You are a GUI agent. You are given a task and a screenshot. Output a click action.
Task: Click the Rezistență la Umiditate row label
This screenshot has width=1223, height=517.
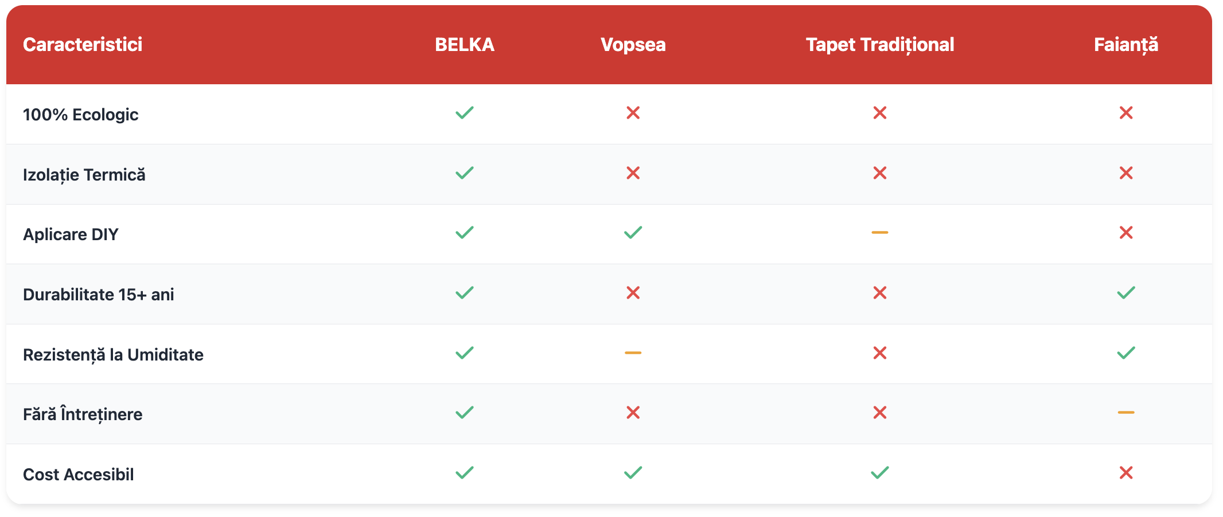[113, 355]
